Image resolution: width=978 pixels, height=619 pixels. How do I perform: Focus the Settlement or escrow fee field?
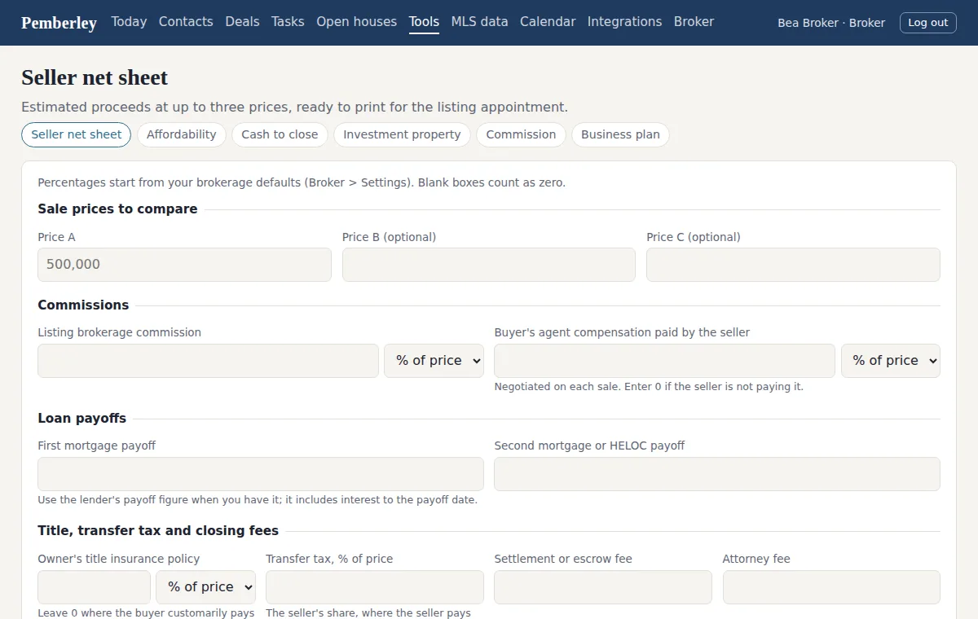[603, 587]
